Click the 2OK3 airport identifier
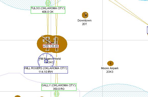The height and width of the screenshot is (97, 148). (x=110, y=72)
